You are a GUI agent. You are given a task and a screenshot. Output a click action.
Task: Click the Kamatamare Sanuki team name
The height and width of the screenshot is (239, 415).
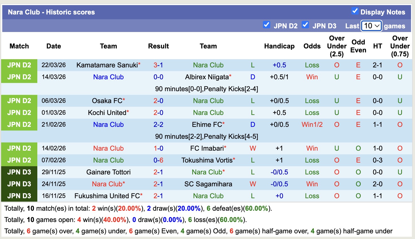point(106,65)
